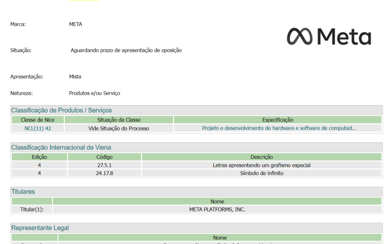
Task: Select the 'META PLATFORMS, INC.' holder name
Action: point(217,210)
